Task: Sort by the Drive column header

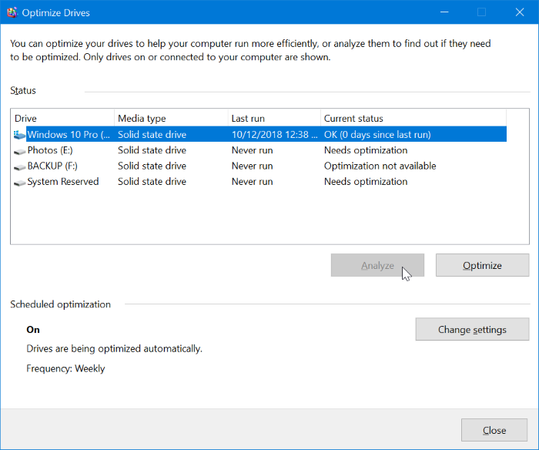Action: point(62,119)
